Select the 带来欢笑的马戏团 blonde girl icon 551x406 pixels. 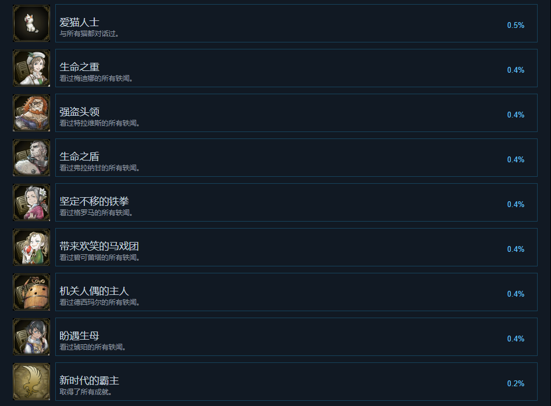[31, 247]
